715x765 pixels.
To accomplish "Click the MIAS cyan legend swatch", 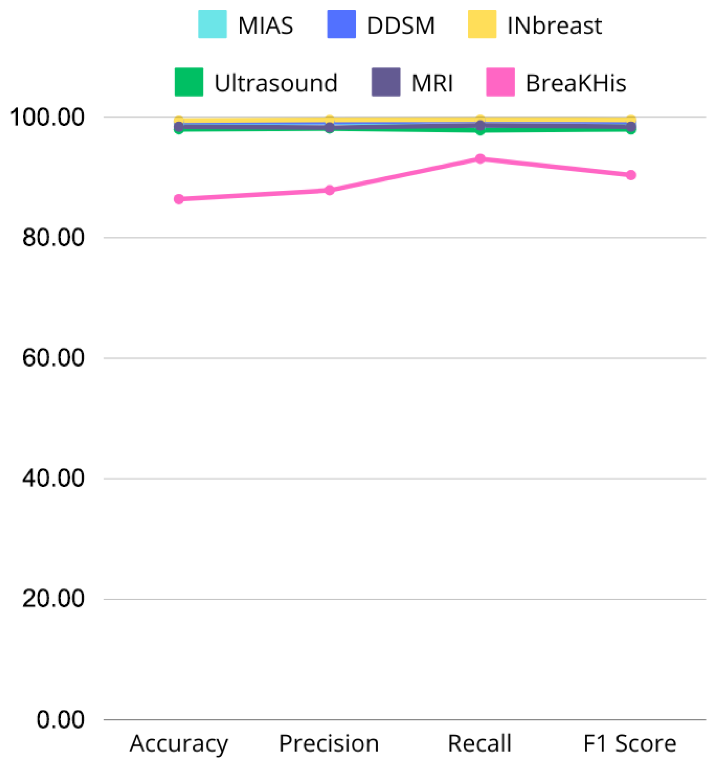I will point(212,24).
